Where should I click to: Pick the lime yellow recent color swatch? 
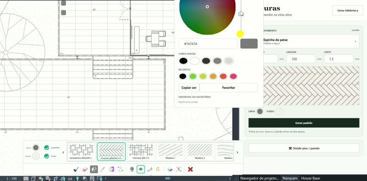tap(203, 76)
